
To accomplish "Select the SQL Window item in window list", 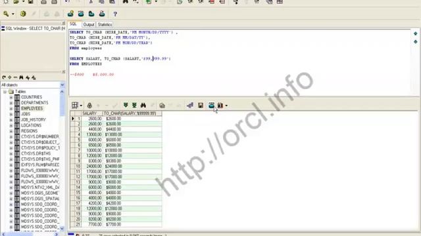I will click(x=33, y=28).
